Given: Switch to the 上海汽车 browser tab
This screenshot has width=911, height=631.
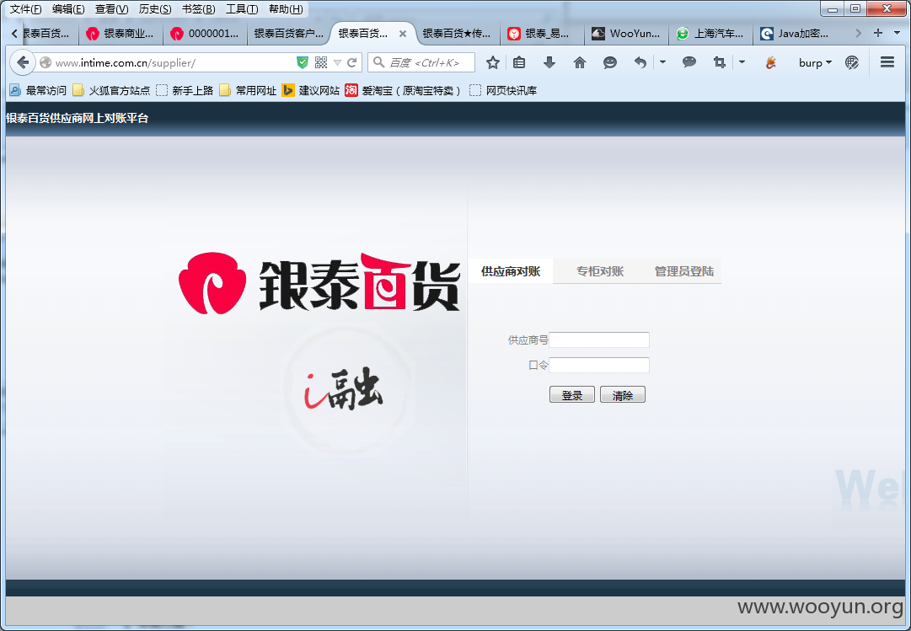Looking at the screenshot, I should (710, 34).
